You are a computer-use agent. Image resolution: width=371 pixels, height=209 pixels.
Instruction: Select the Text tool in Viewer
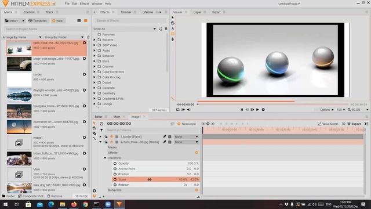tap(173, 28)
